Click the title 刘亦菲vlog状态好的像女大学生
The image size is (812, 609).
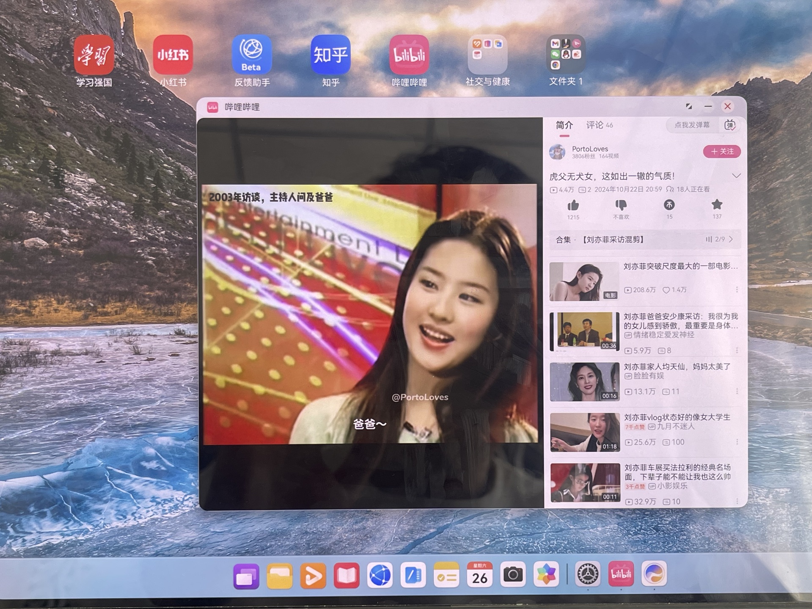[x=677, y=417]
